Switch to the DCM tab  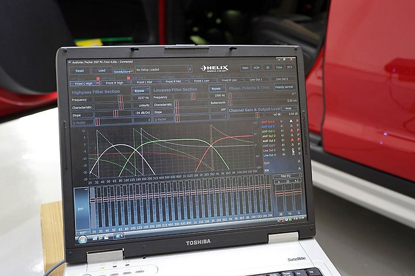[x=256, y=68]
